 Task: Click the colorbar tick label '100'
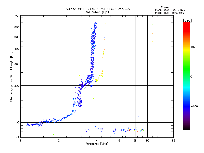pos(193,47)
